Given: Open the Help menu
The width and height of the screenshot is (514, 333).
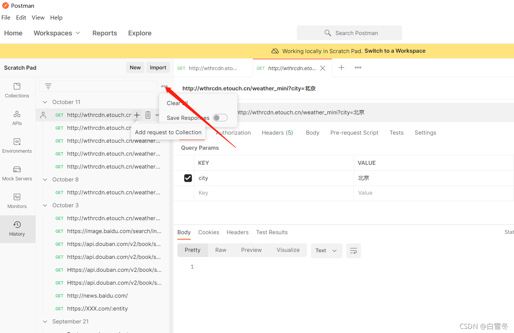Looking at the screenshot, I should click(x=56, y=17).
